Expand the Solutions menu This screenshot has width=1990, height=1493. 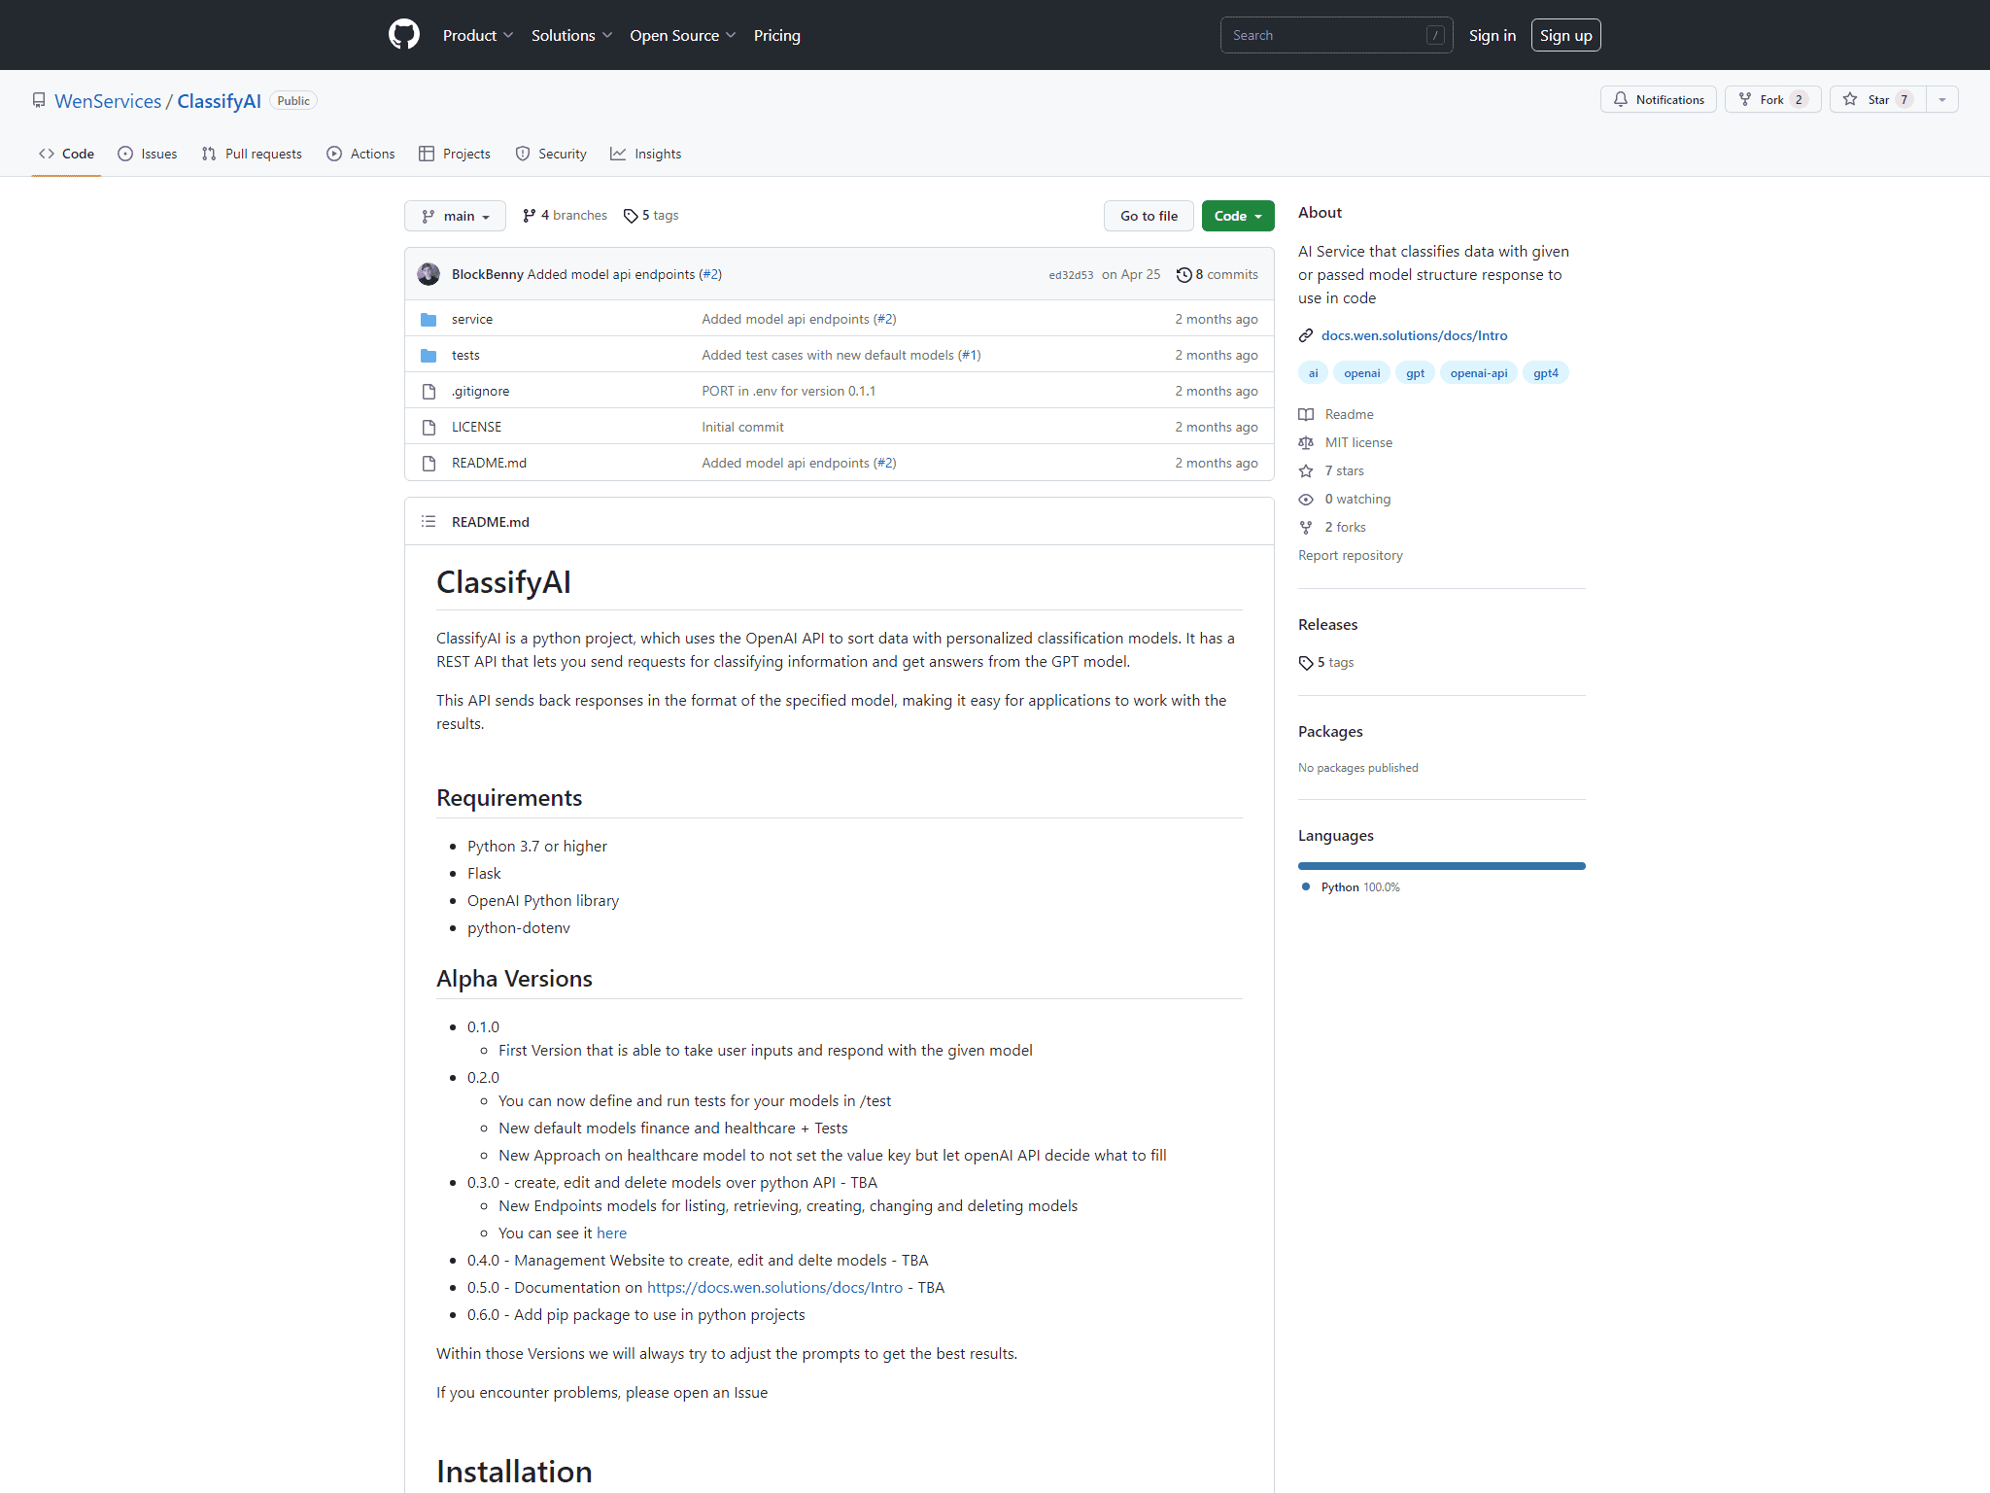pos(571,35)
